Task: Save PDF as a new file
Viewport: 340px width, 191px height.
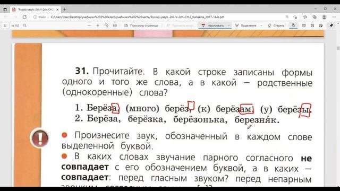Action: point(321,25)
